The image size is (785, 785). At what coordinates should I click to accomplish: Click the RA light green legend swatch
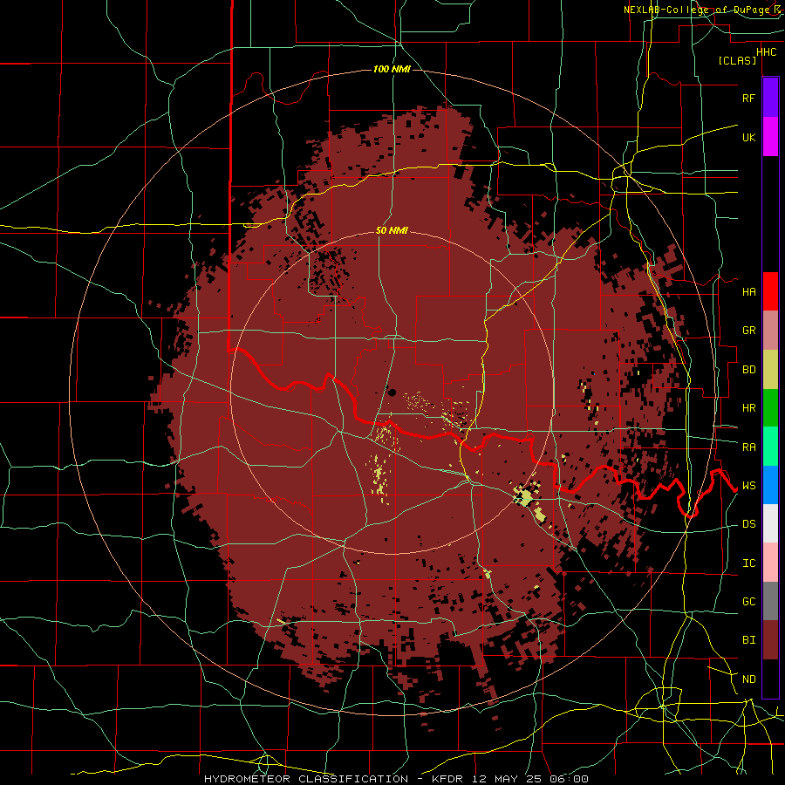point(770,447)
